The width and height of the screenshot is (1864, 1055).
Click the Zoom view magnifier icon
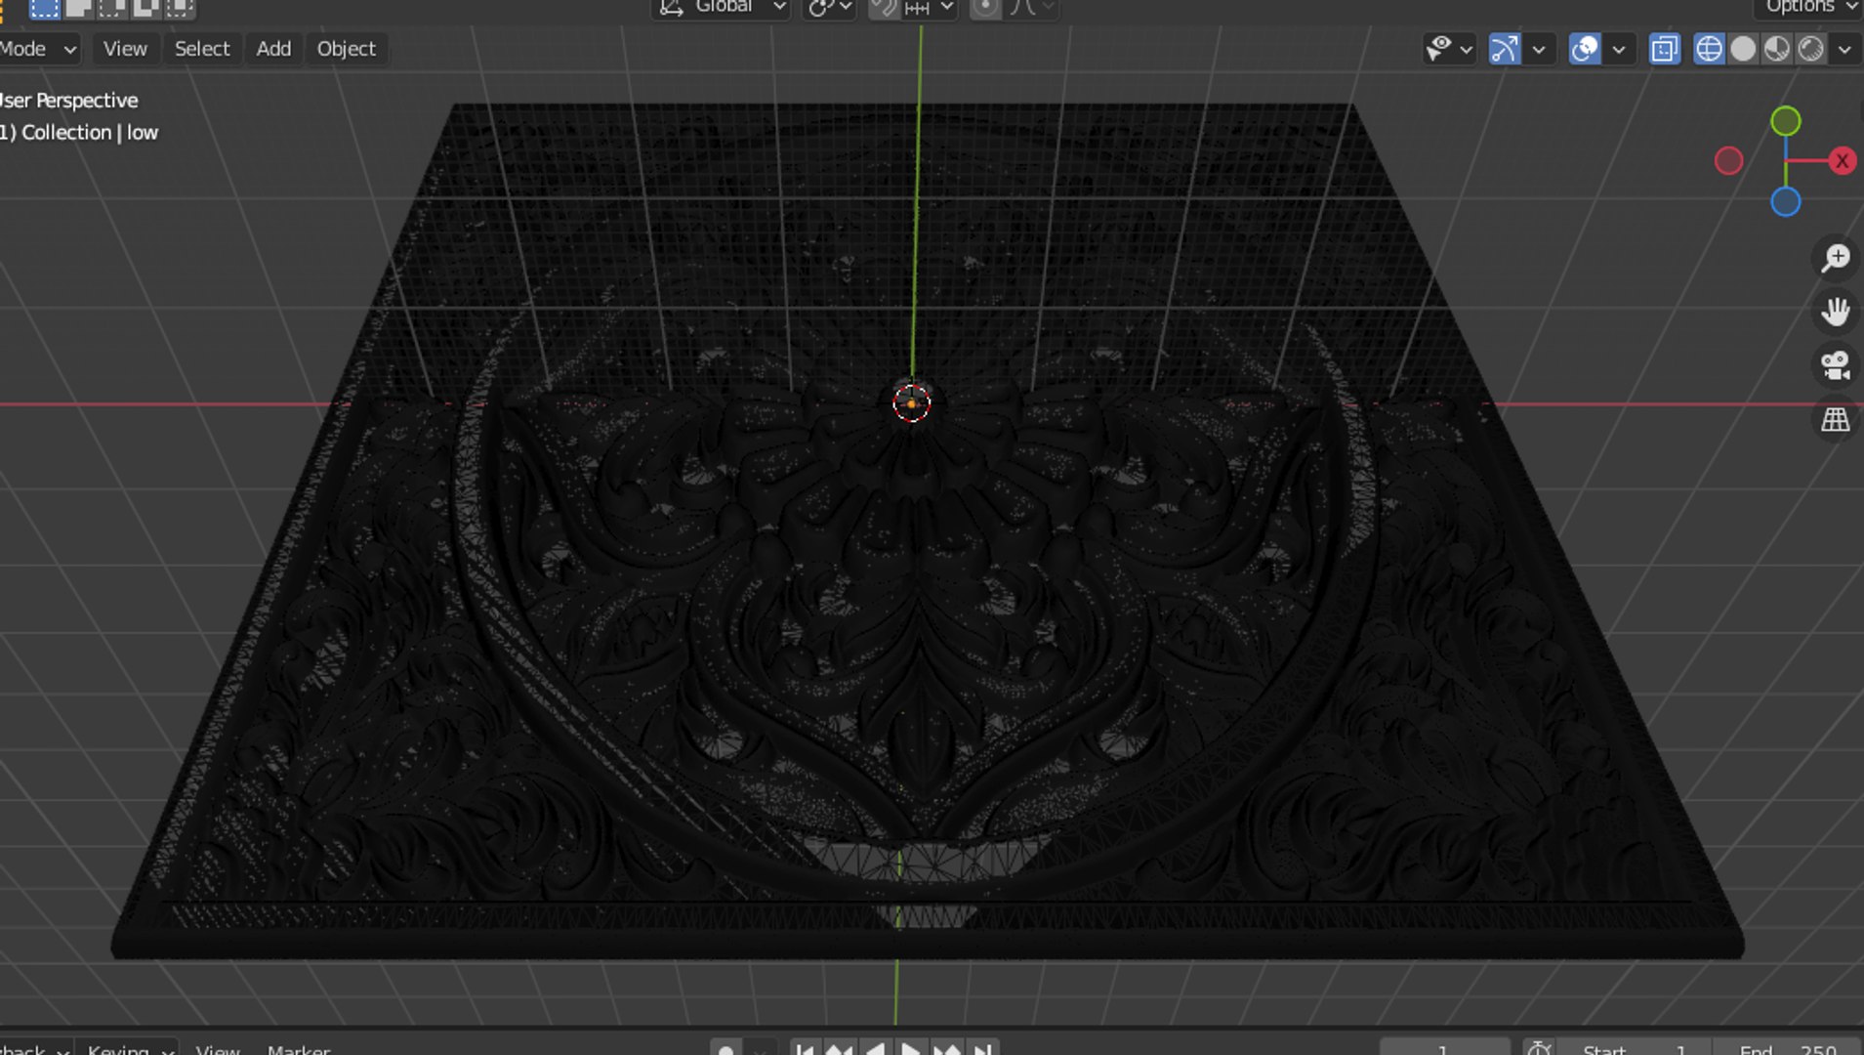coord(1836,258)
